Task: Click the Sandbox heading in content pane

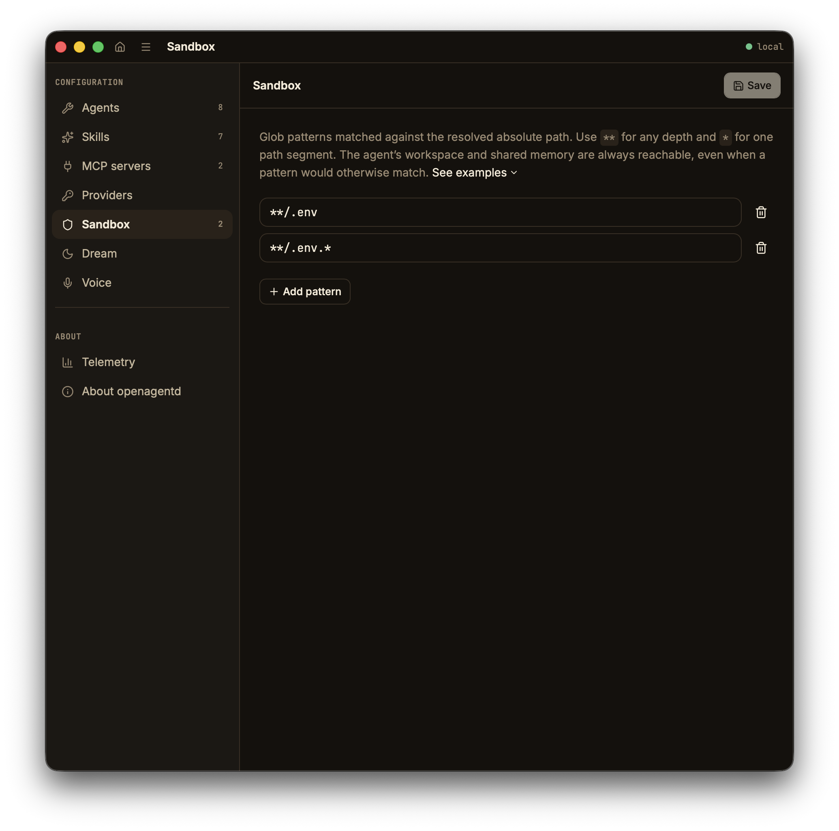Action: click(276, 85)
